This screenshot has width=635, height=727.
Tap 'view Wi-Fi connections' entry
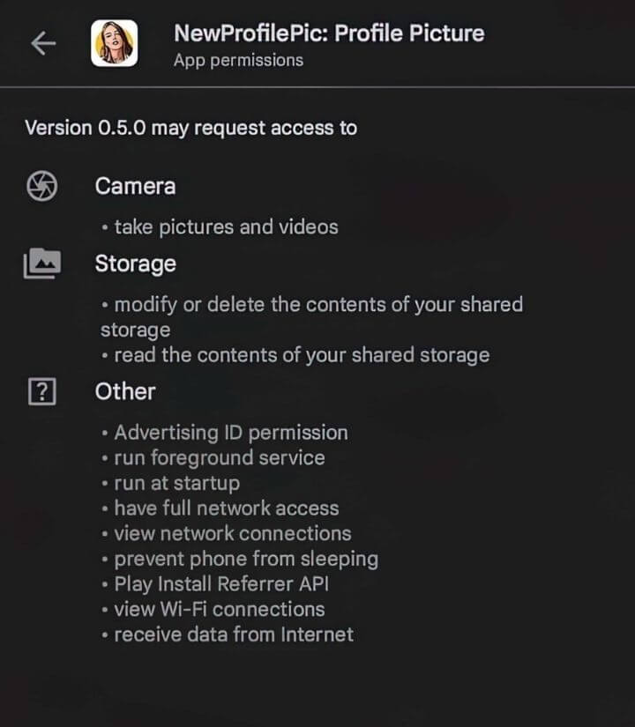coord(219,609)
